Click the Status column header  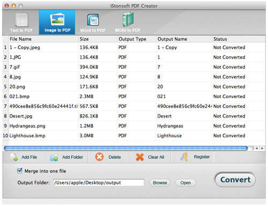[239, 39]
